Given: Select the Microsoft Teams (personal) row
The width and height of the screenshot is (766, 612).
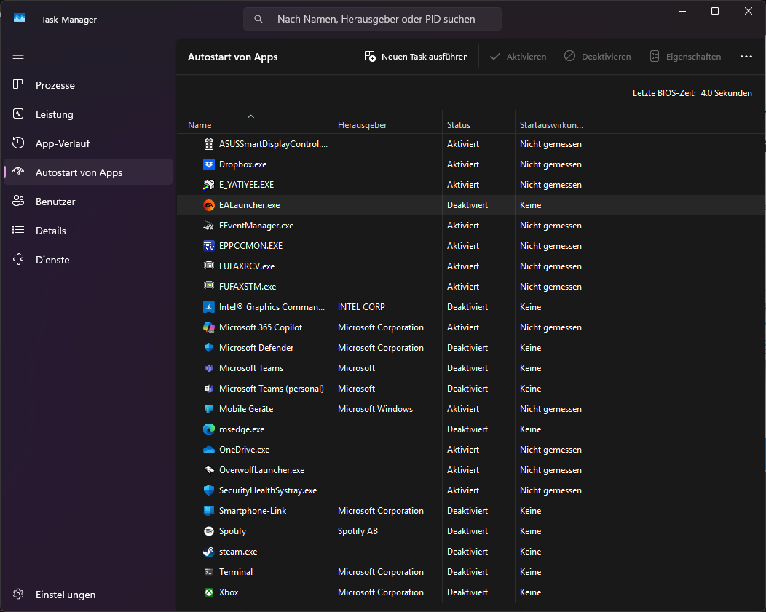Looking at the screenshot, I should [x=471, y=389].
